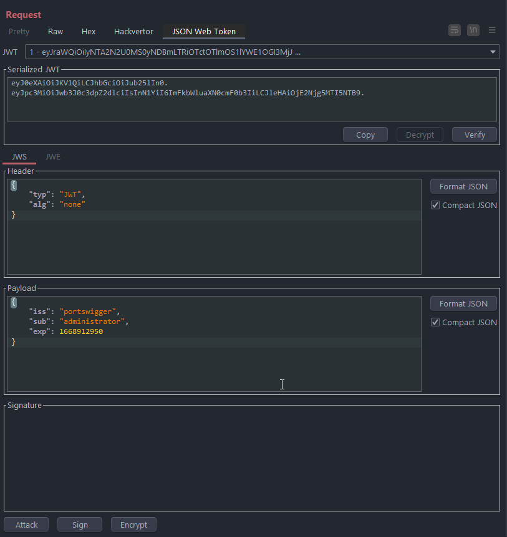Switch to the JWE tab
507x537 pixels.
[53, 156]
